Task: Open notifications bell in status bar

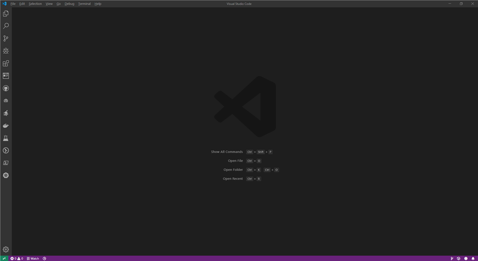Action: coord(473,259)
